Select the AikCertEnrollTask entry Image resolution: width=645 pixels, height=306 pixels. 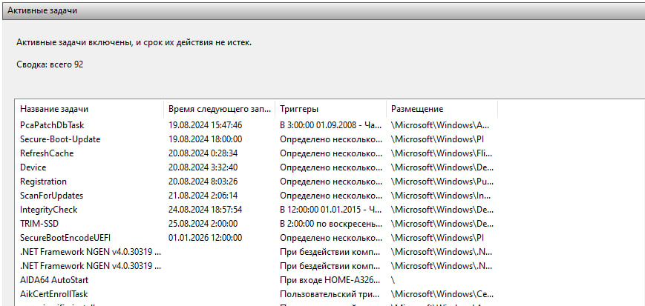54,294
